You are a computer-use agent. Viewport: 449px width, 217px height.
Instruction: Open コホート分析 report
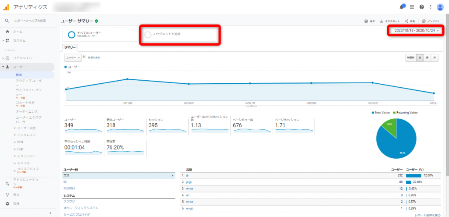point(25,103)
